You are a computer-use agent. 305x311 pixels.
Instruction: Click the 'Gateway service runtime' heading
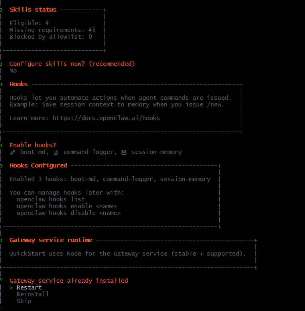tap(51, 240)
